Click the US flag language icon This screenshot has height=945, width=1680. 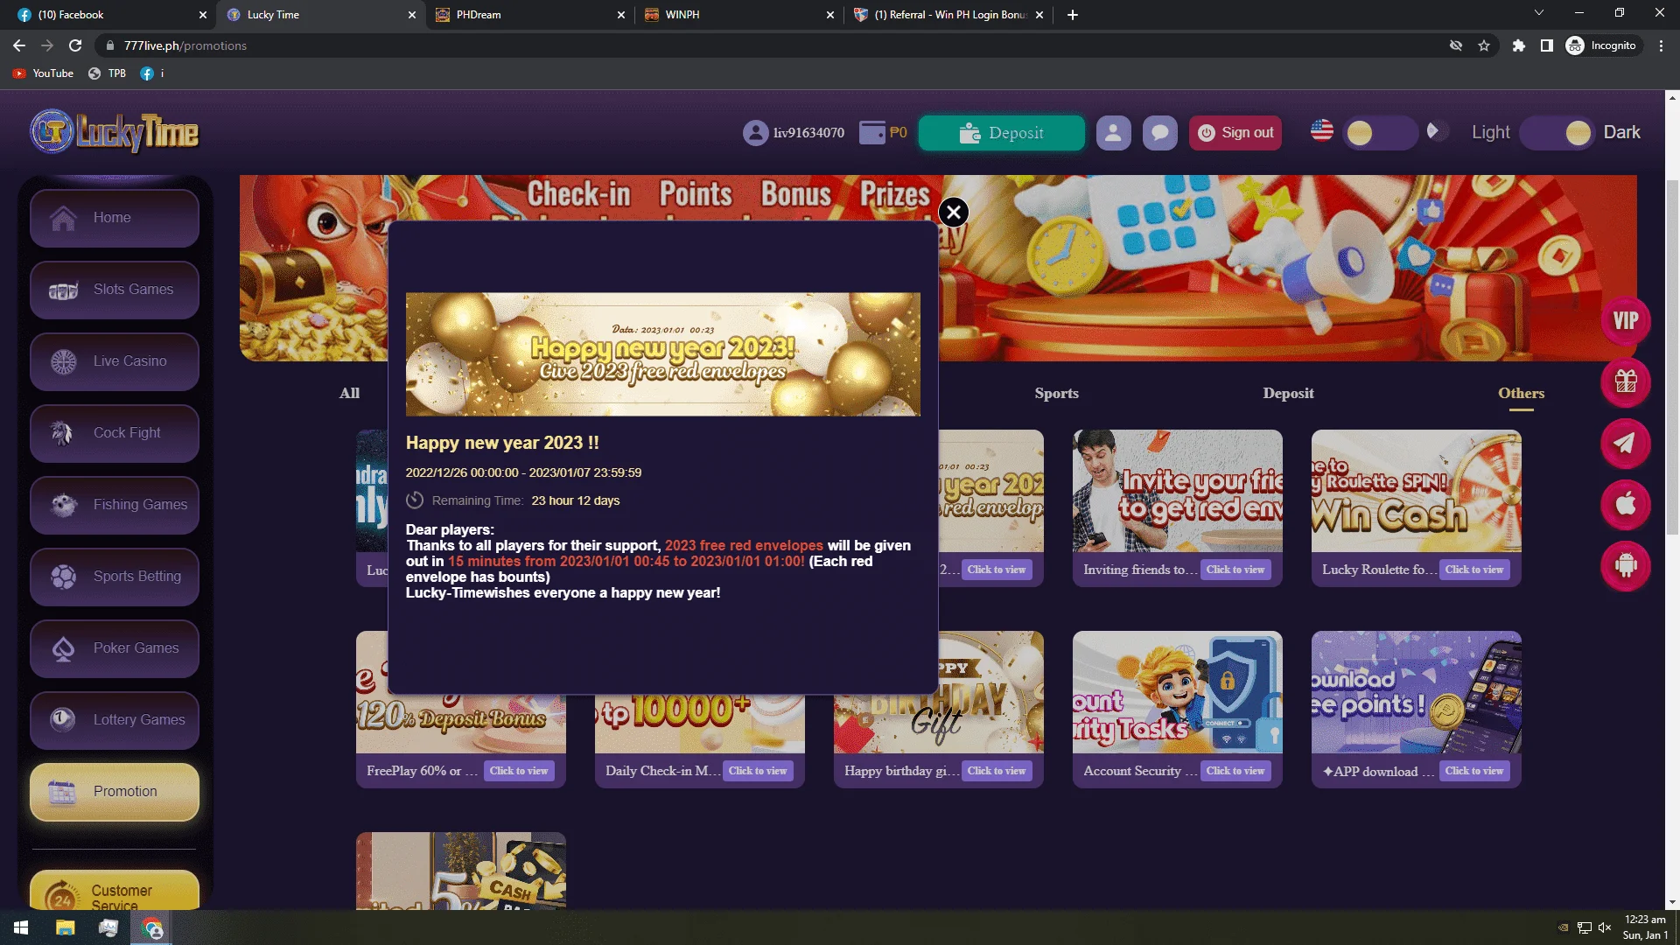click(1322, 131)
